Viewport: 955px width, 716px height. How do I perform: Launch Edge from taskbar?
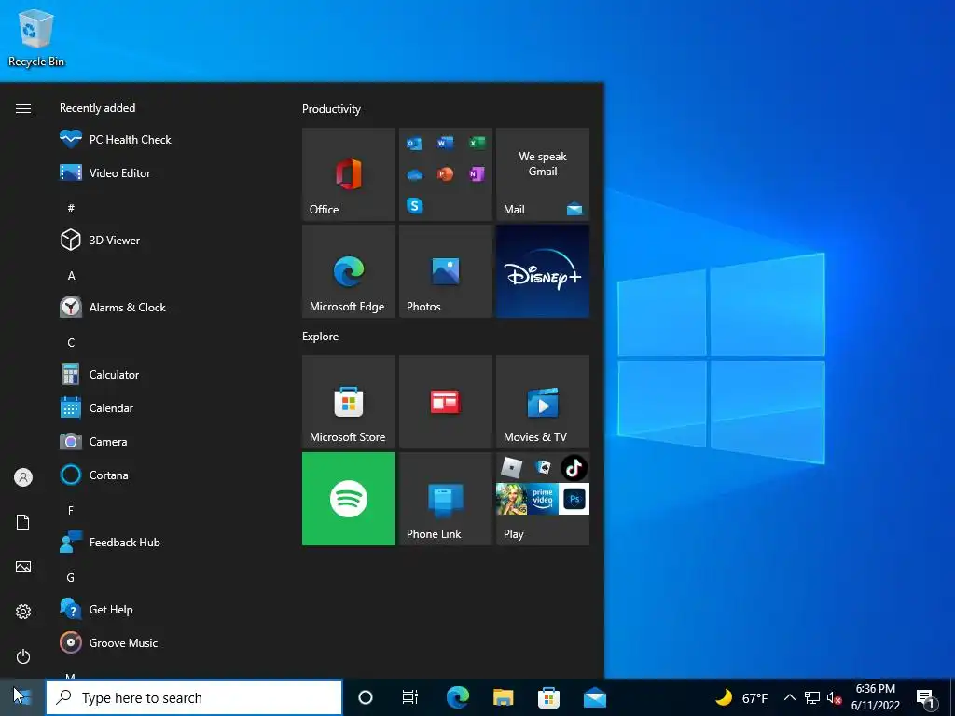(457, 697)
